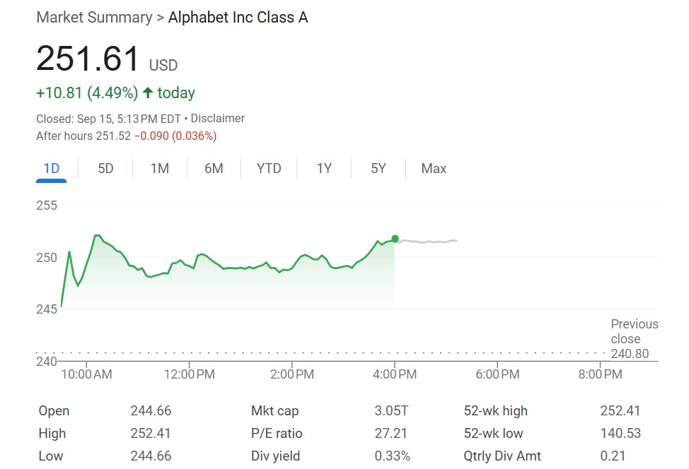
Task: Select the 1D time range tab
Action: click(52, 168)
